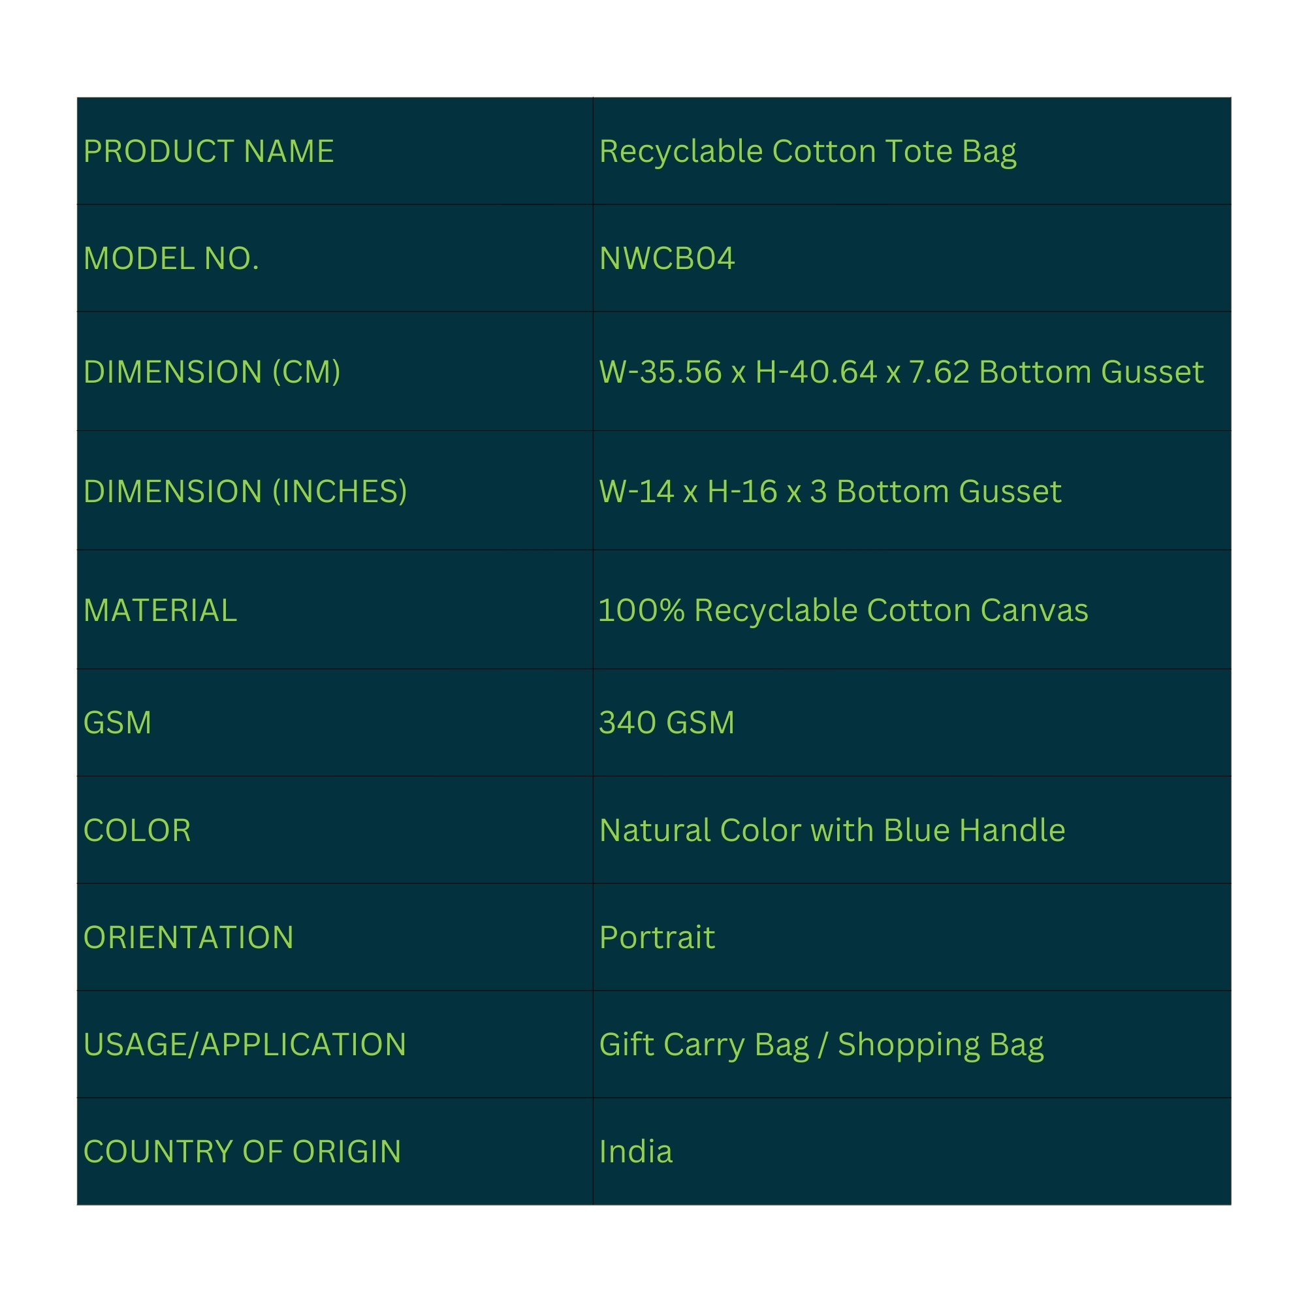Click the India country value
The image size is (1306, 1306).
(635, 1151)
